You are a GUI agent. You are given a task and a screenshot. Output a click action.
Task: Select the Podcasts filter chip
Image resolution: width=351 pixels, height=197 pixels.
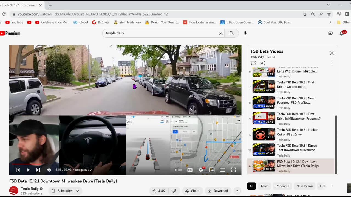[x=282, y=186]
